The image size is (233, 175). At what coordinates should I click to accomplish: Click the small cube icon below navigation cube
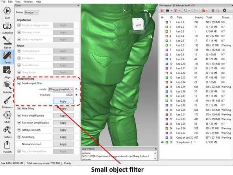coord(151,37)
